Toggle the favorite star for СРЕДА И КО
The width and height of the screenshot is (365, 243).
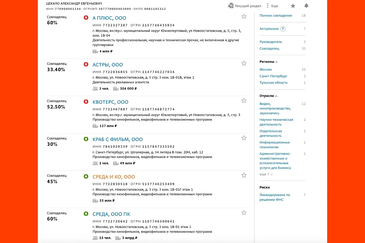pos(244,175)
